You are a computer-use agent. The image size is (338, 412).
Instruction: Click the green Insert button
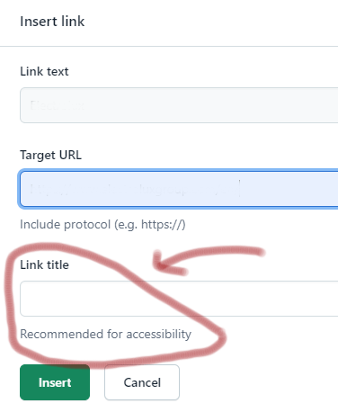point(55,382)
